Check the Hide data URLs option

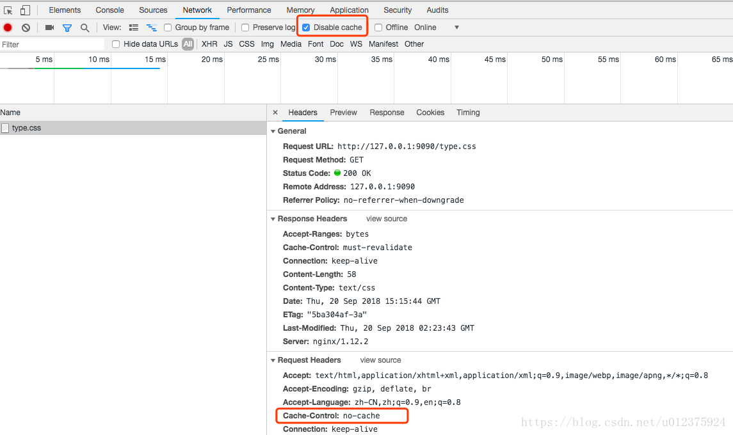pos(116,44)
